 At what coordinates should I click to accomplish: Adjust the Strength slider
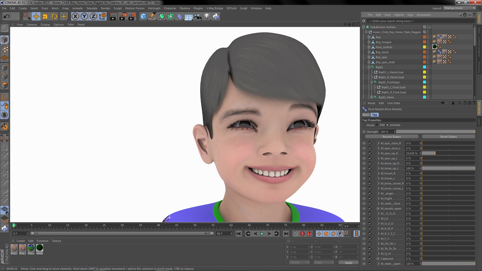click(x=436, y=132)
